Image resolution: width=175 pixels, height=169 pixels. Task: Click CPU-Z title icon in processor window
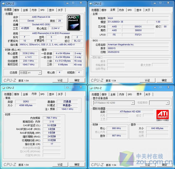[x=3, y=3]
